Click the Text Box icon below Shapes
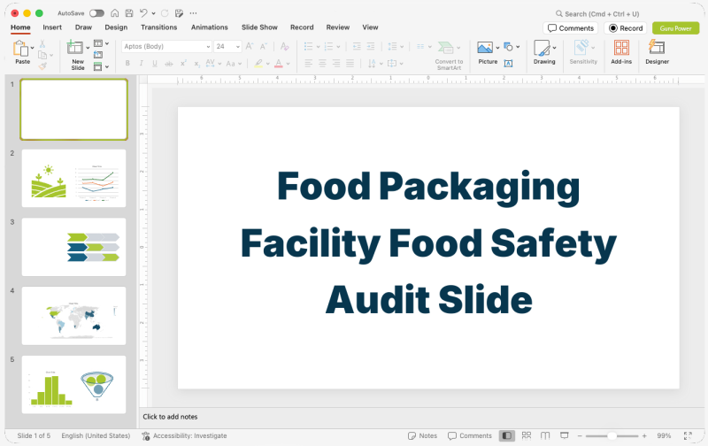The height and width of the screenshot is (446, 708). [x=508, y=64]
